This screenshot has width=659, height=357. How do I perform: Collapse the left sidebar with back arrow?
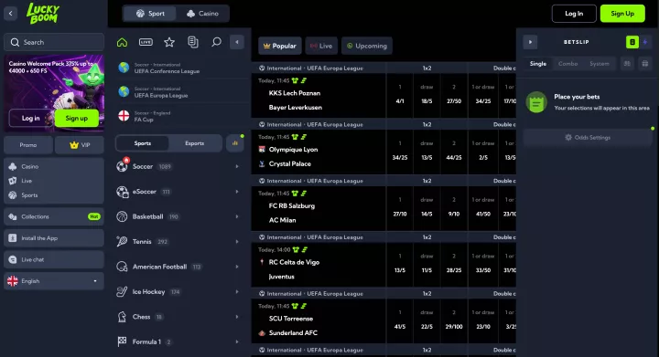tap(10, 14)
